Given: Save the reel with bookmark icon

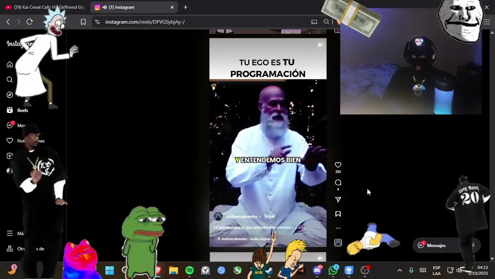Looking at the screenshot, I should tap(338, 214).
